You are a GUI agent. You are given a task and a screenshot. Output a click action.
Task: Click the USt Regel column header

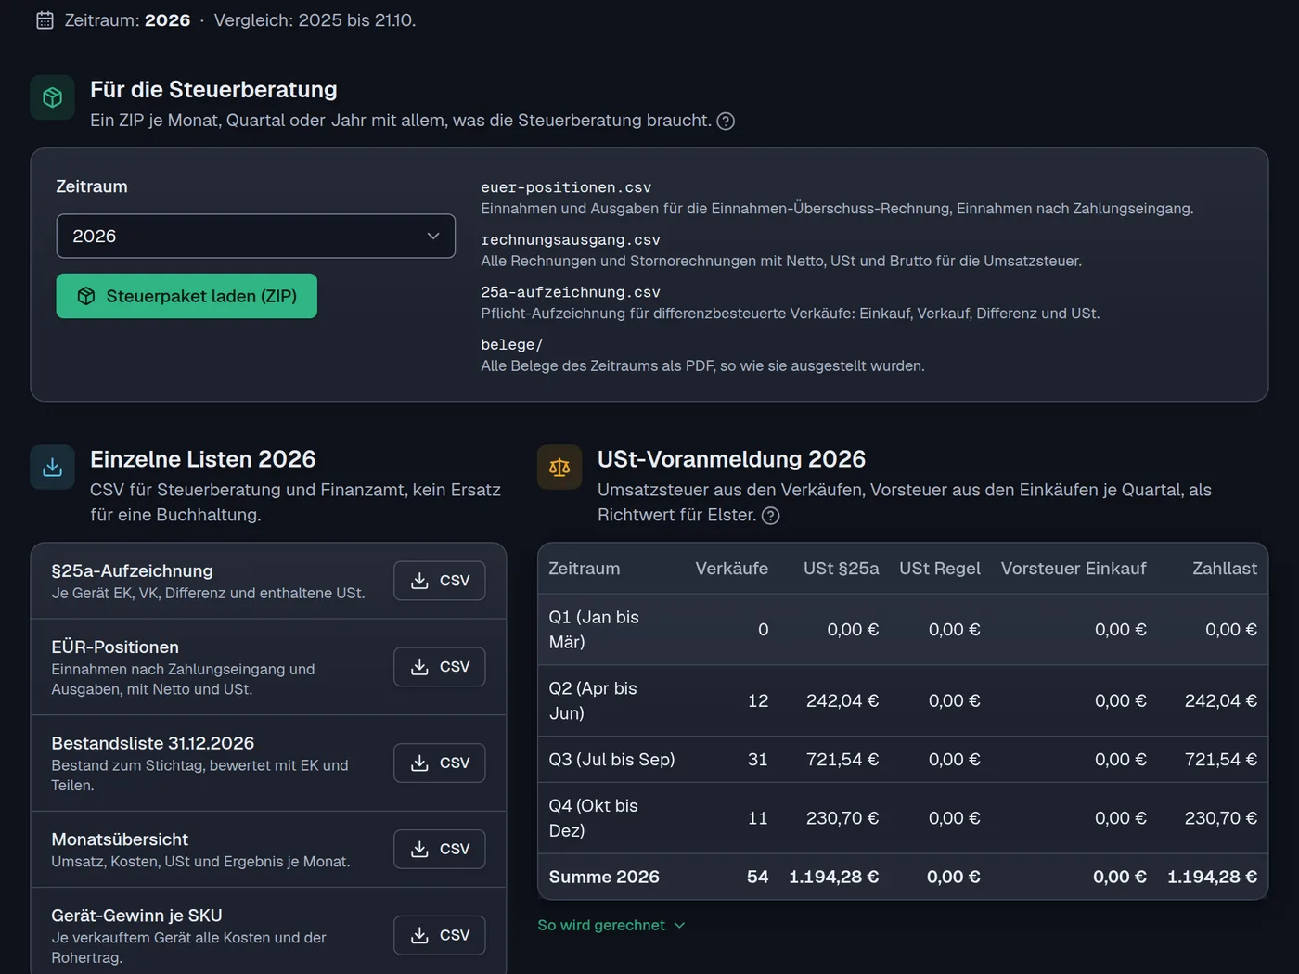940,569
